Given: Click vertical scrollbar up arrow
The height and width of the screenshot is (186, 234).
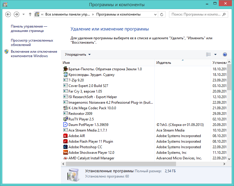Looking at the screenshot, I should coord(229,62).
